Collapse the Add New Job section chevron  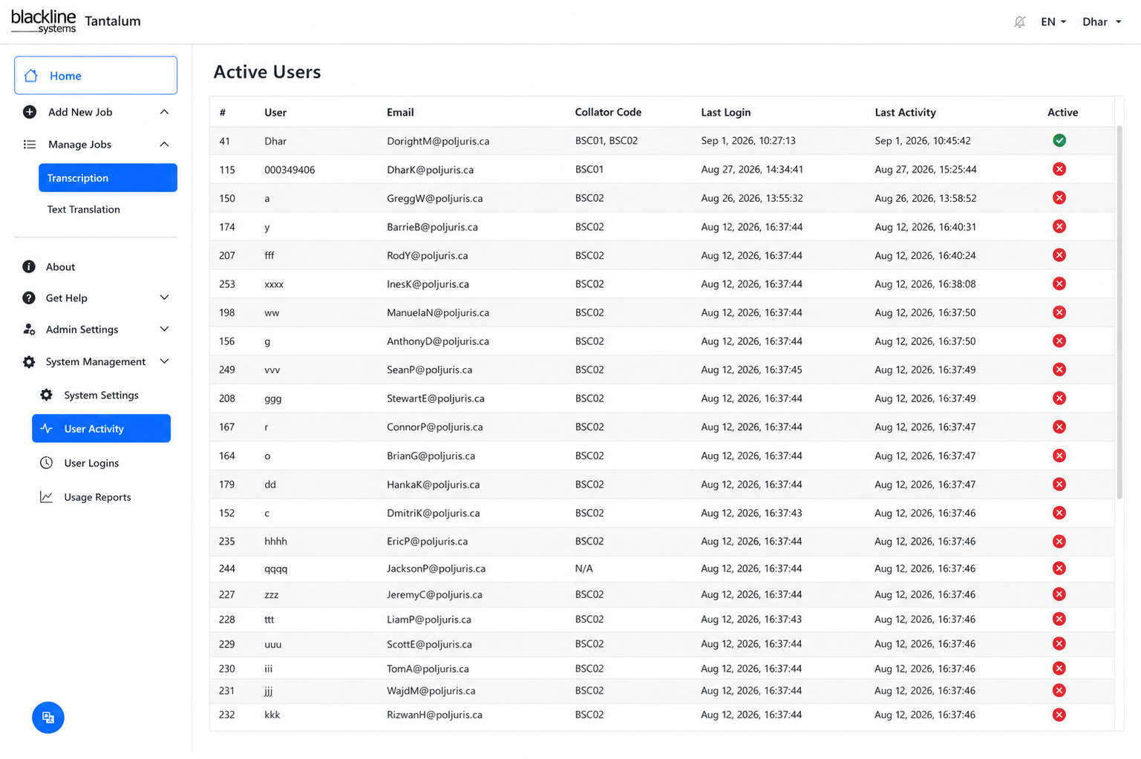point(164,112)
